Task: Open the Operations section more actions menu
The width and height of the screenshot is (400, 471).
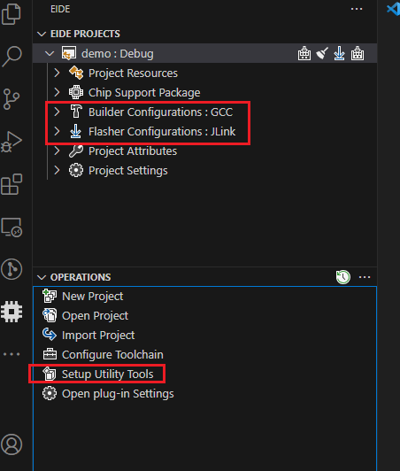Action: click(x=365, y=277)
